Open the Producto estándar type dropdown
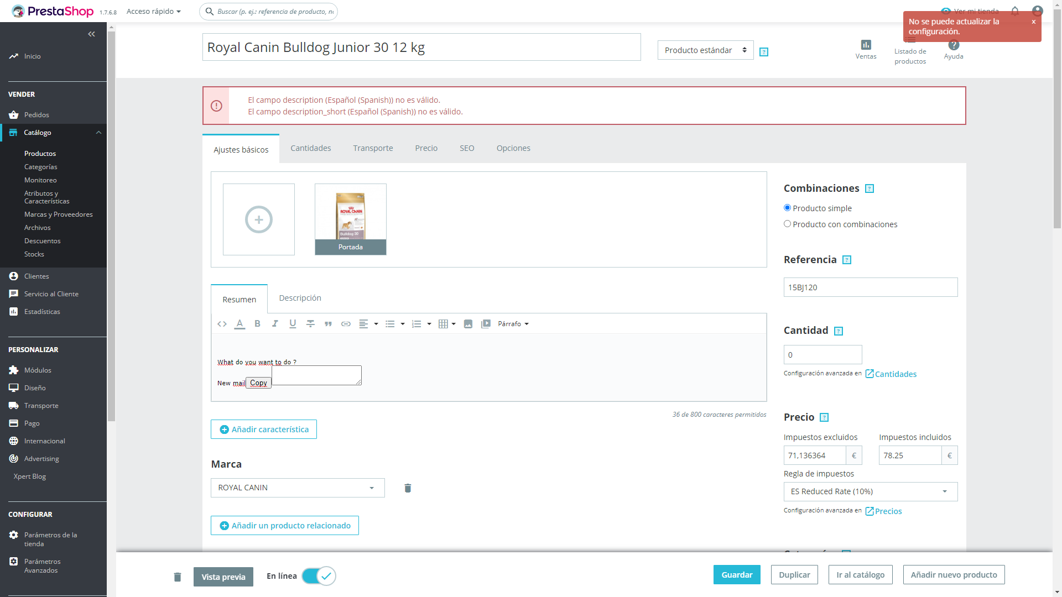This screenshot has width=1062, height=597. [705, 50]
